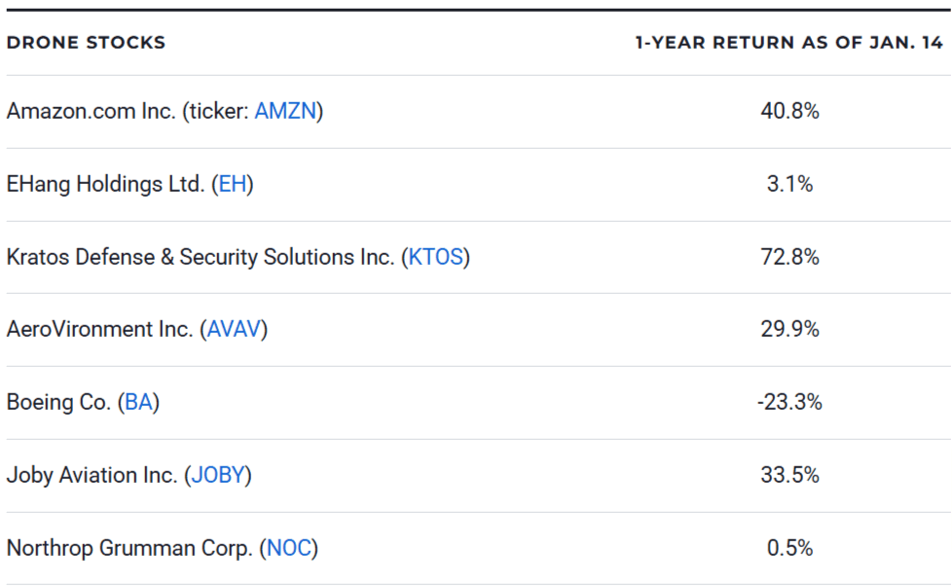Visit the NOC ticker link
Image resolution: width=952 pixels, height=586 pixels.
(x=288, y=548)
